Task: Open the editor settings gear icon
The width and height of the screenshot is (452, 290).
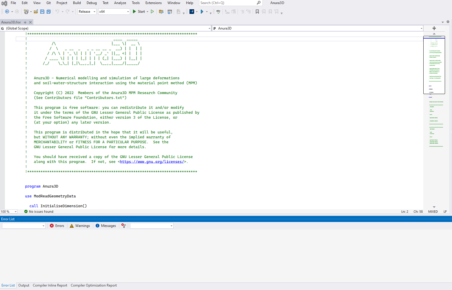Action: click(x=448, y=22)
